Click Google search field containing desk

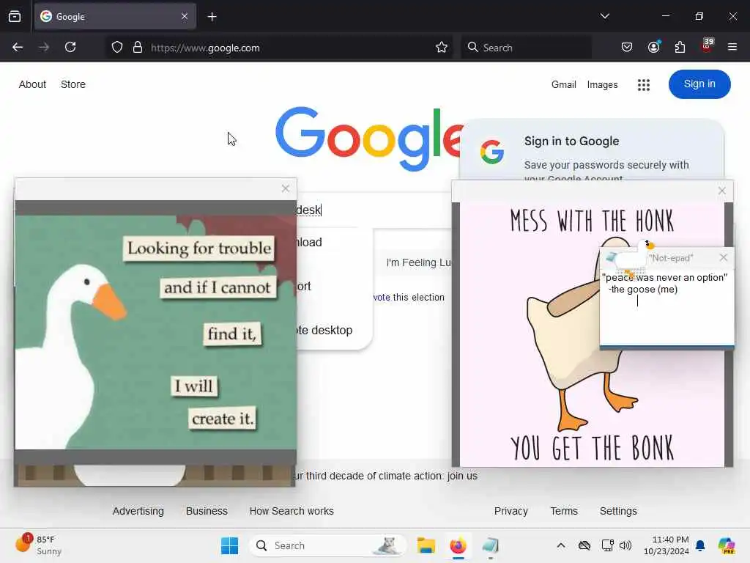[x=374, y=210]
